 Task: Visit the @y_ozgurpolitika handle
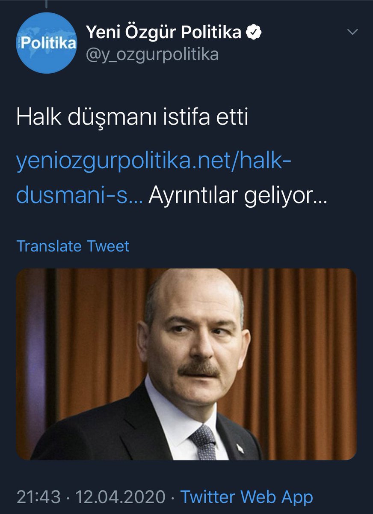pyautogui.click(x=152, y=55)
